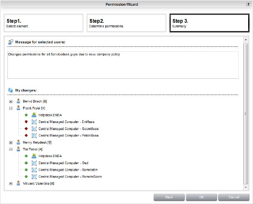
Task: Click Bernd Bruch user icon
Action: pos(18,101)
